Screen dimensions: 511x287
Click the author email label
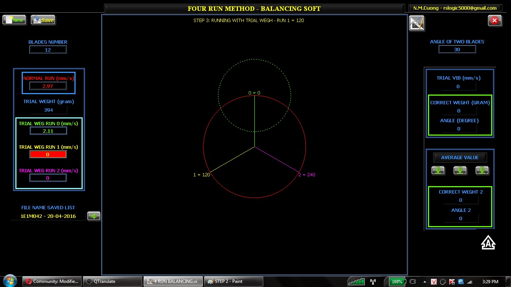[x=455, y=8]
